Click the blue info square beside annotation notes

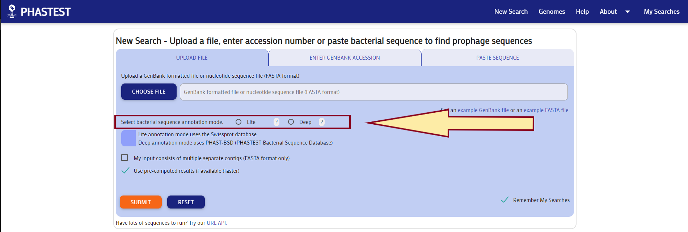[128, 138]
